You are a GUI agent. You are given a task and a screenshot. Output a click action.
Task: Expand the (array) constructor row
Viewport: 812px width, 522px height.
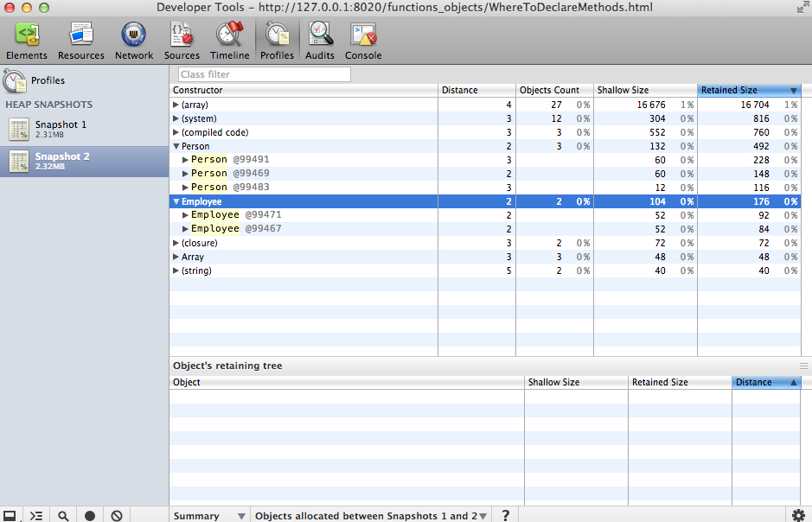(x=176, y=105)
